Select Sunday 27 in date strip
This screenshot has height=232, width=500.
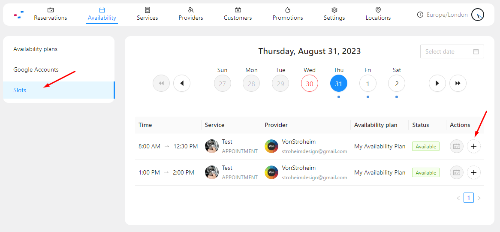coord(222,84)
